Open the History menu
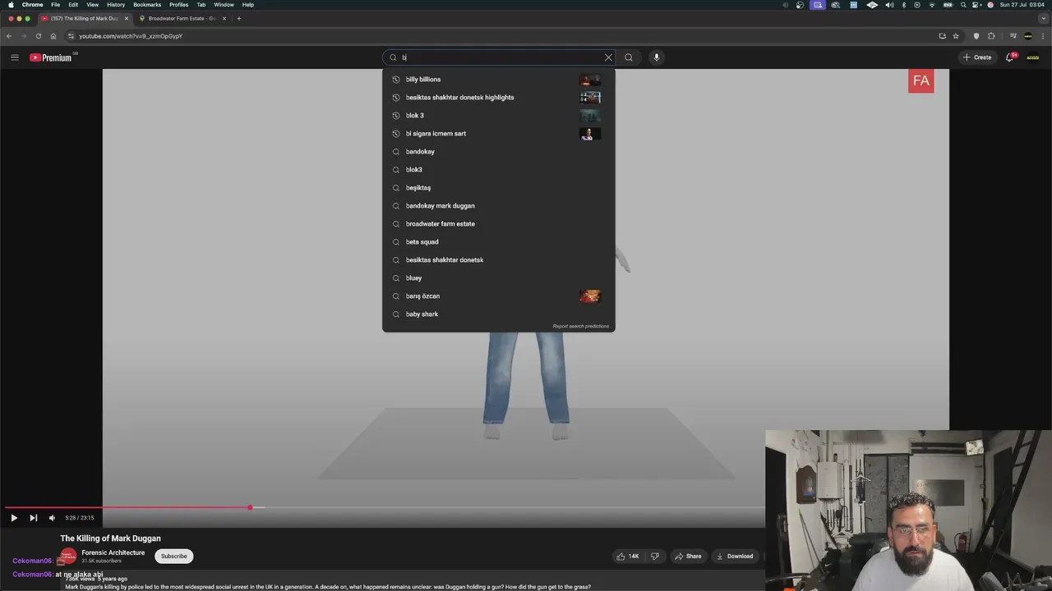Viewport: 1052px width, 591px height. 116,5
